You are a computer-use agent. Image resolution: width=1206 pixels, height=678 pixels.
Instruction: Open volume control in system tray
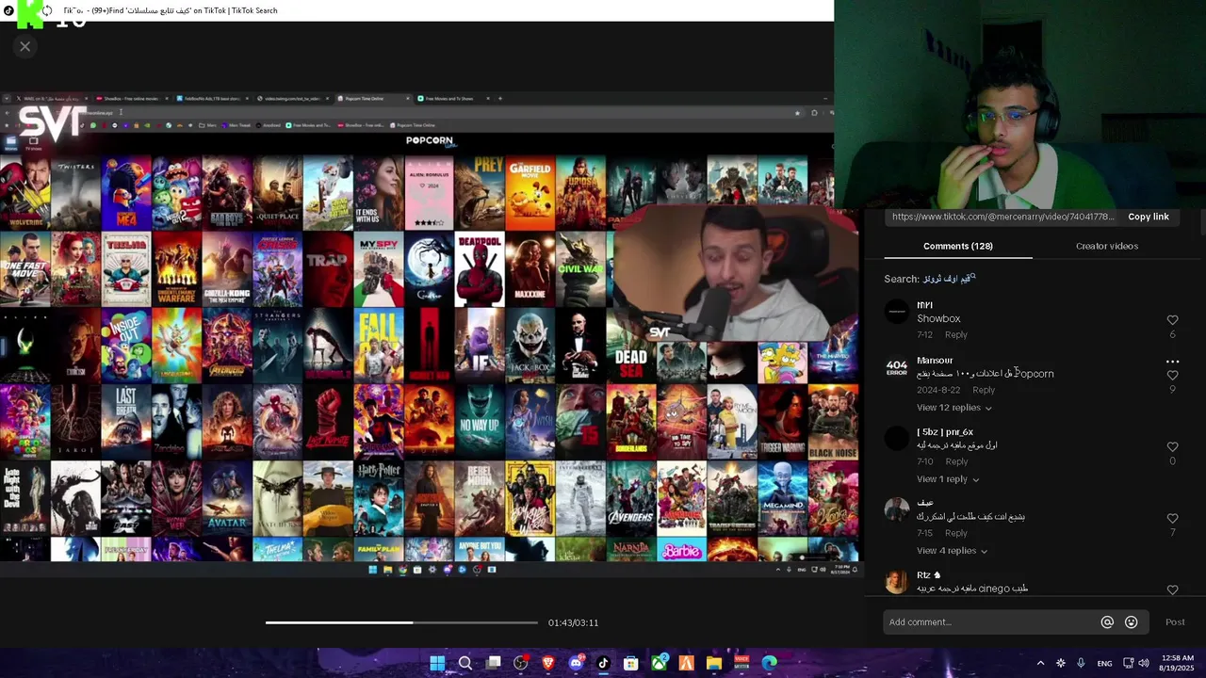1143,663
